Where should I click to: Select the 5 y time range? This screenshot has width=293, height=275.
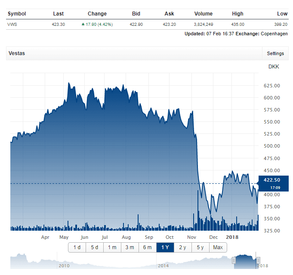pos(200,247)
